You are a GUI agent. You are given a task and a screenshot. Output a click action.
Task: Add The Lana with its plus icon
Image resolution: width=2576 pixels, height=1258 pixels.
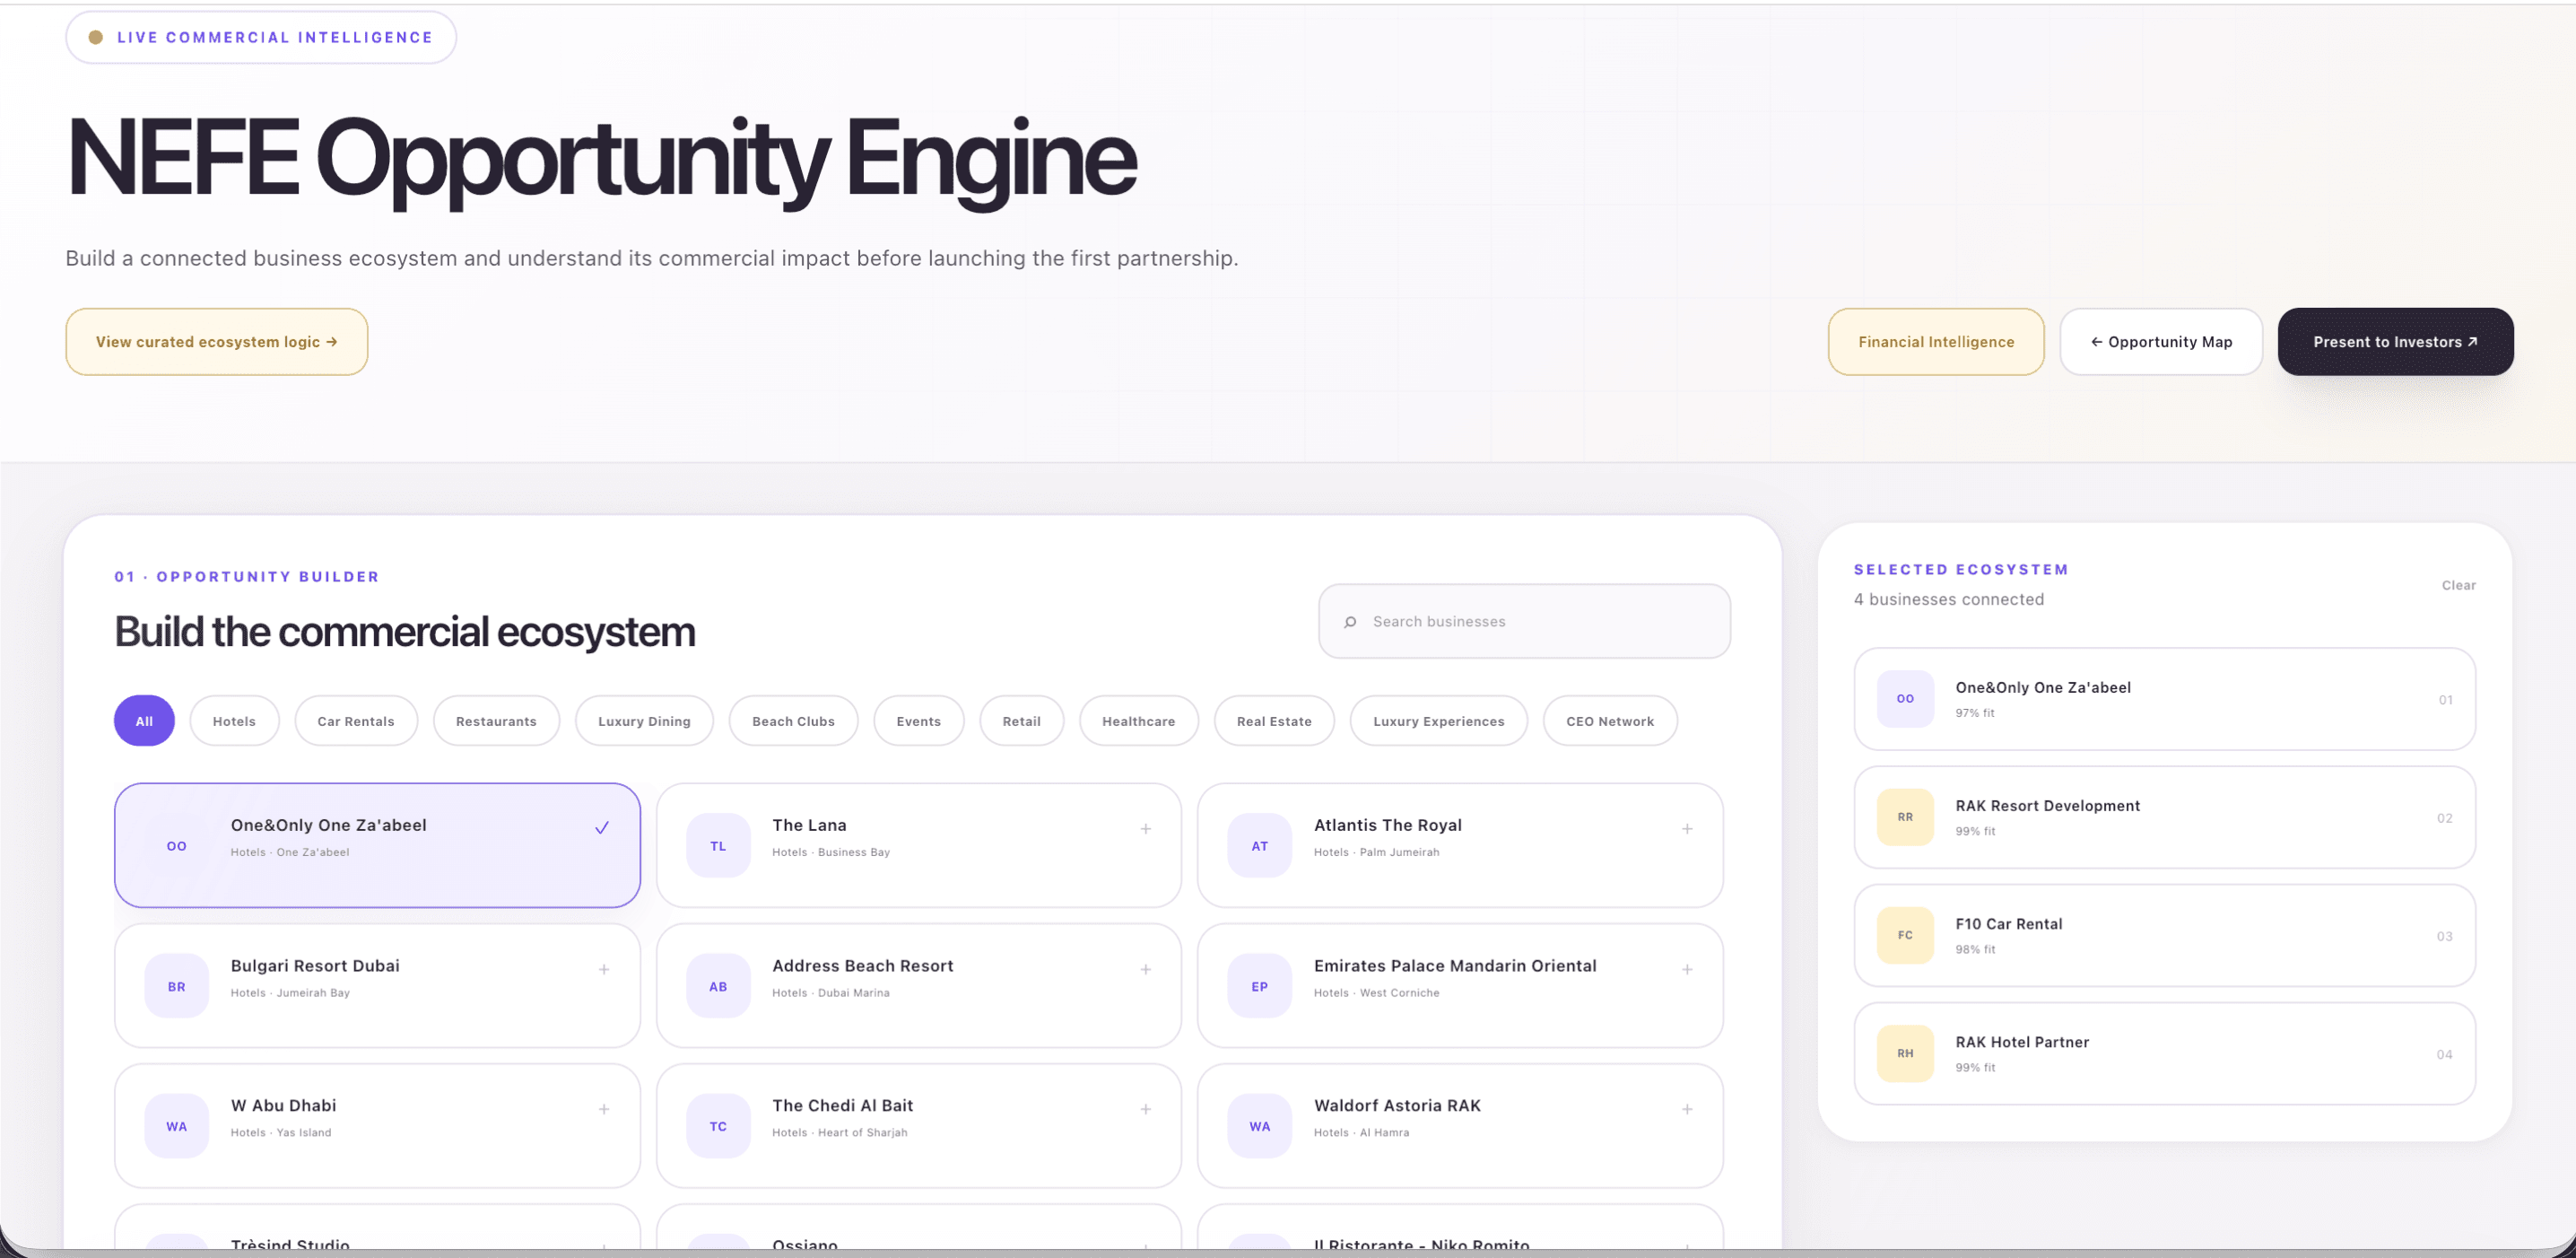[x=1146, y=829]
